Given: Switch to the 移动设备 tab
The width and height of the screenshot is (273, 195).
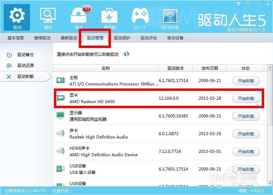Looking at the screenshot, I should (175, 38).
